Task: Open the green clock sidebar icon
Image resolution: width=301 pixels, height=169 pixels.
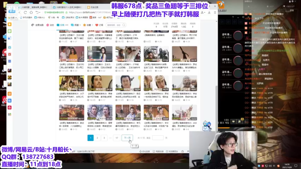Action: coord(10,31)
